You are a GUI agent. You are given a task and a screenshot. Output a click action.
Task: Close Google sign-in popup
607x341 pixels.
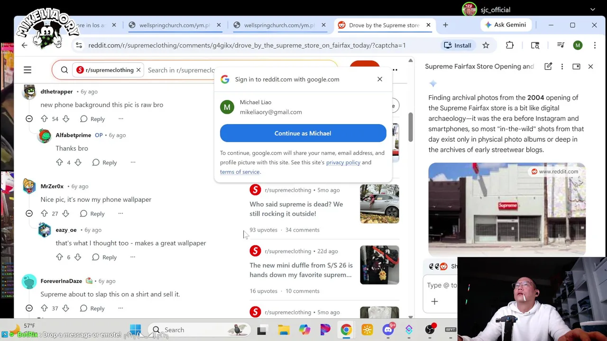(379, 79)
